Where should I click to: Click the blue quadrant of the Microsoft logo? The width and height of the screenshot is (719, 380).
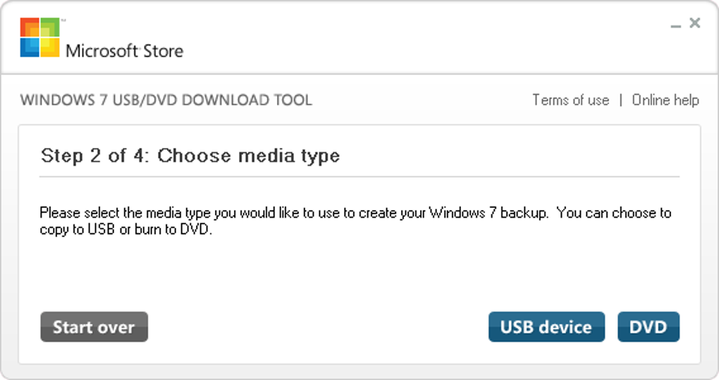30,47
